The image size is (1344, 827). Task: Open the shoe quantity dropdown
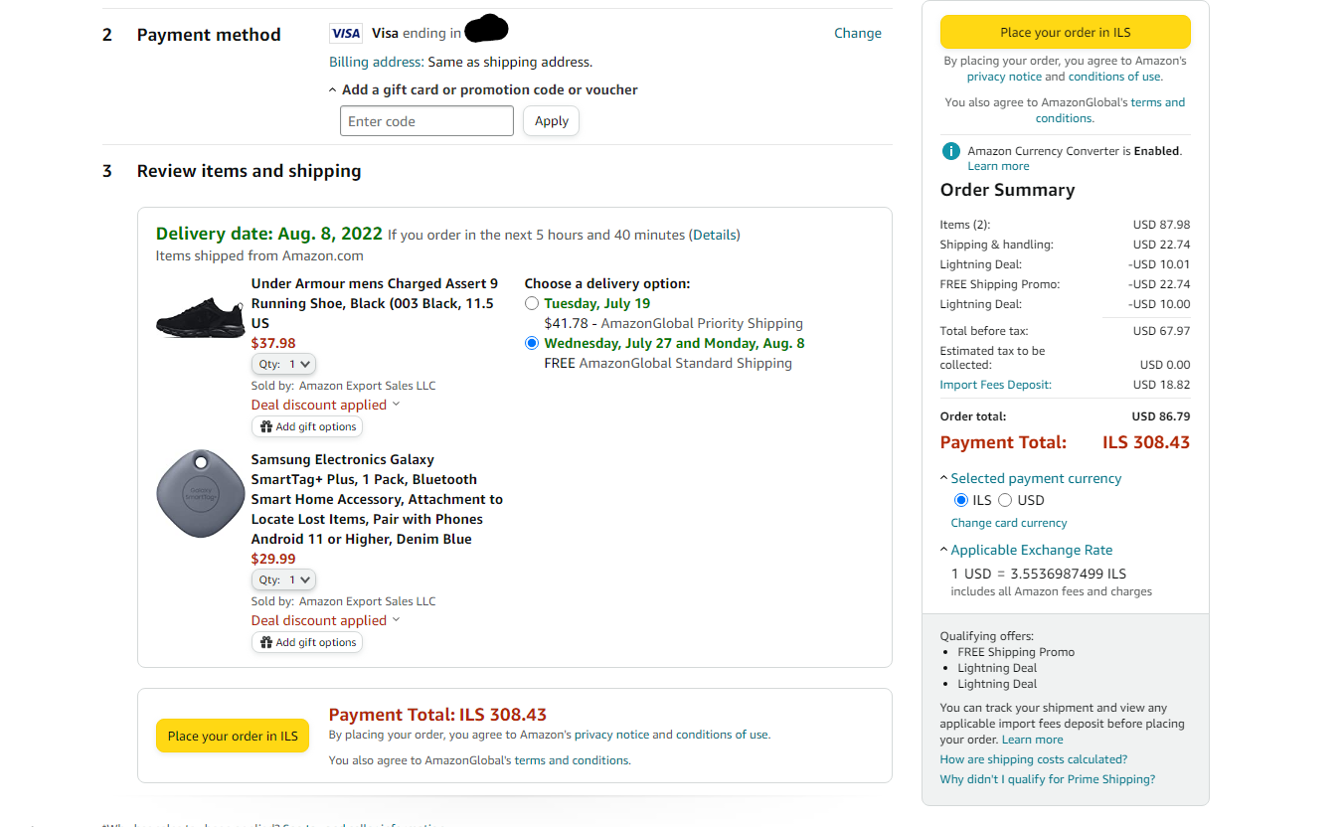pos(284,364)
